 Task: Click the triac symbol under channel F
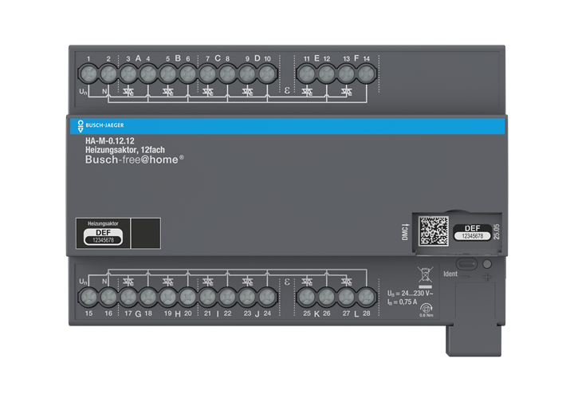tap(347, 91)
